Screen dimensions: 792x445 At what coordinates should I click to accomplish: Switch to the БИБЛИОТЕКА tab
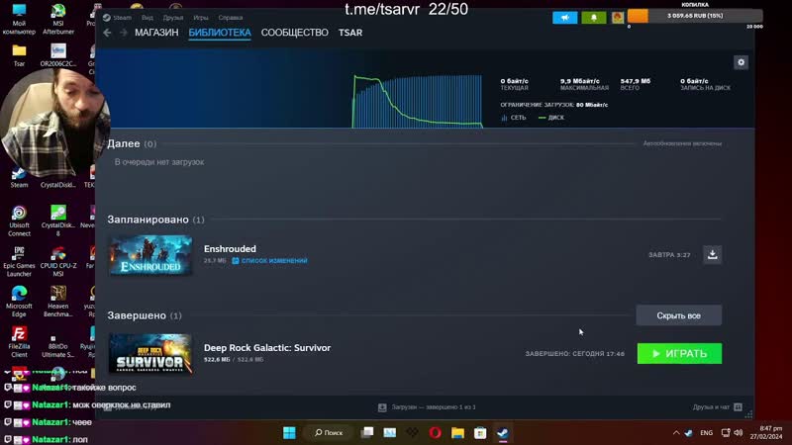[x=220, y=33]
